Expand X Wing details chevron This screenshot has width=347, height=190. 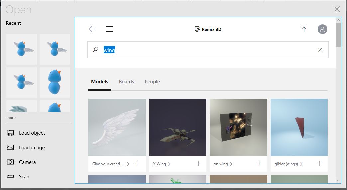(169, 164)
